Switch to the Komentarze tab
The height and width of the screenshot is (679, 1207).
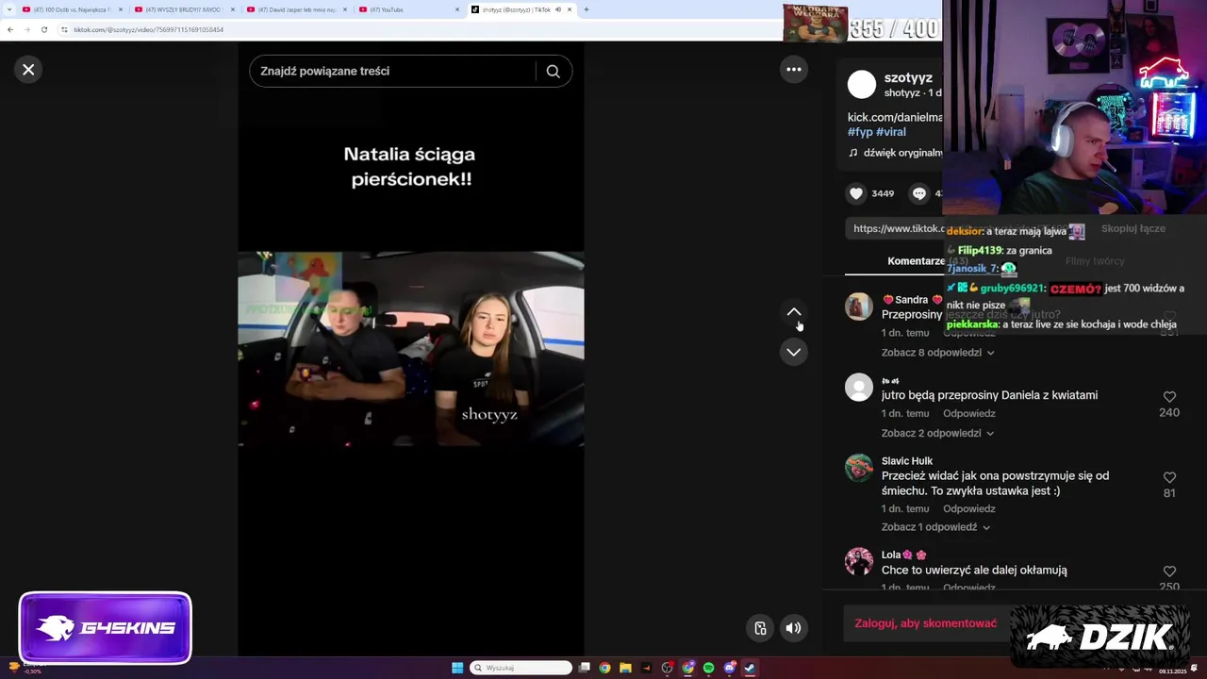(x=915, y=261)
